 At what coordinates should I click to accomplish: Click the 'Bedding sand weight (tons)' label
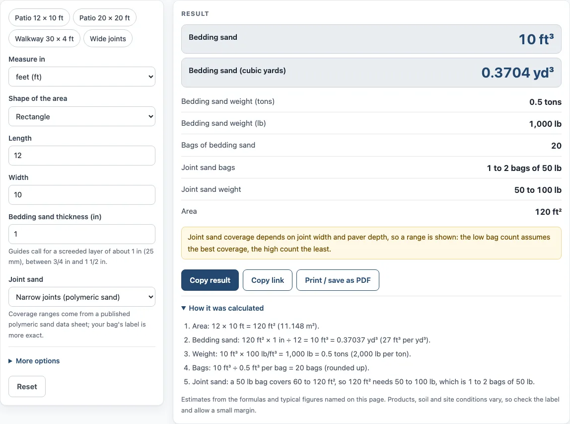click(228, 101)
